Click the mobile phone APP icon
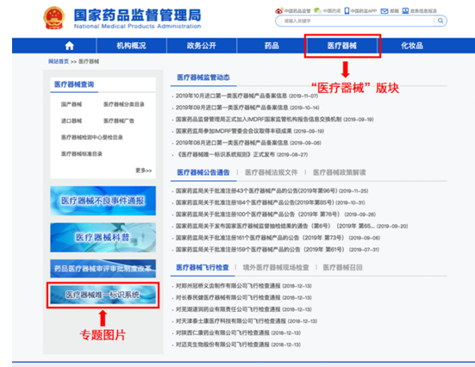This screenshot has width=475, height=367. point(347,10)
